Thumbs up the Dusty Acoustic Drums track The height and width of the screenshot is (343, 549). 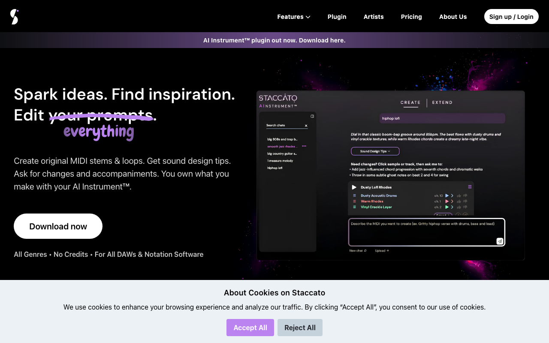click(459, 196)
